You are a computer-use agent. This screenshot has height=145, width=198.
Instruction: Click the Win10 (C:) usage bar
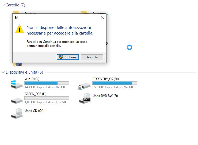[x=47, y=83]
